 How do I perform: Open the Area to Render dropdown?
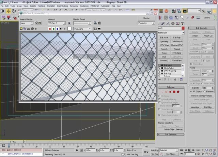[27, 23]
